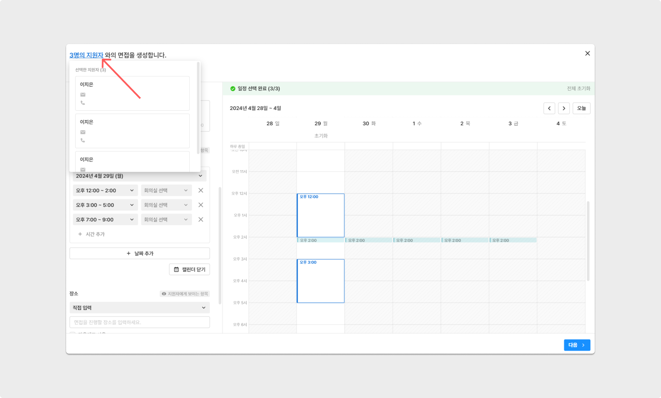The image size is (661, 398).
Task: Click the phone icon of second 이지은
Action: 83,140
